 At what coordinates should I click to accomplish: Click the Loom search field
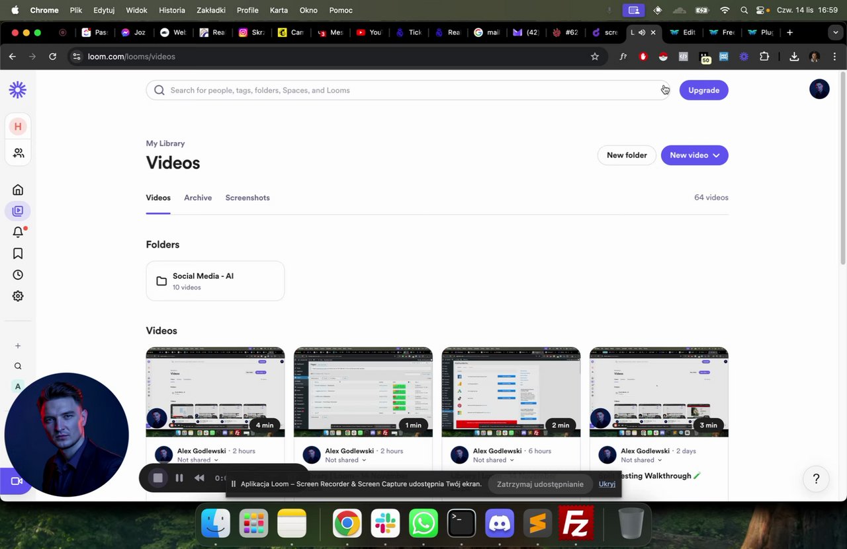tap(408, 90)
